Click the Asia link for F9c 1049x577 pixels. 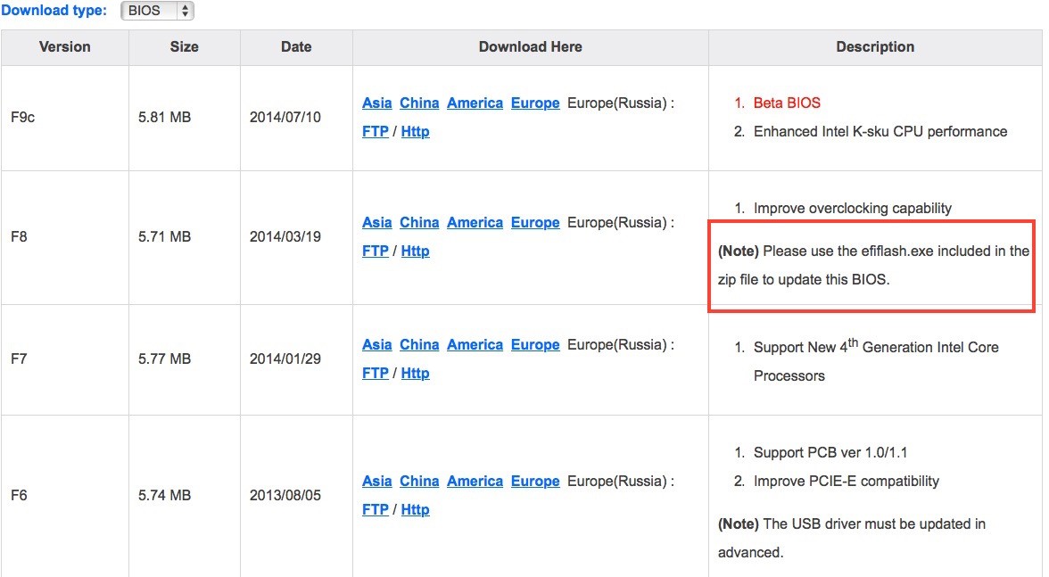pyautogui.click(x=376, y=103)
